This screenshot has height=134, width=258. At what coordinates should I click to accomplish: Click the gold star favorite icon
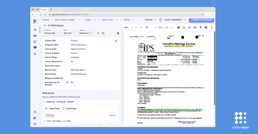[x=98, y=33]
